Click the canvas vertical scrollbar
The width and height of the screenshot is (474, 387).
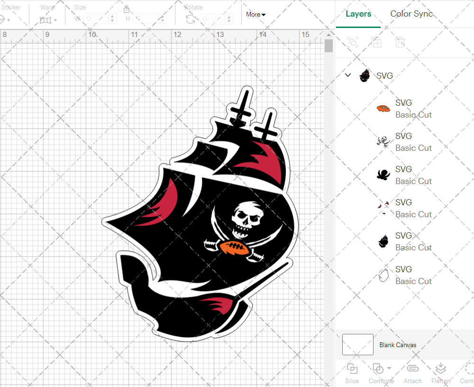point(328,46)
